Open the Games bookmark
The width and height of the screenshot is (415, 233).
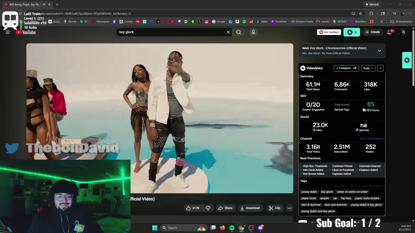coord(70,22)
